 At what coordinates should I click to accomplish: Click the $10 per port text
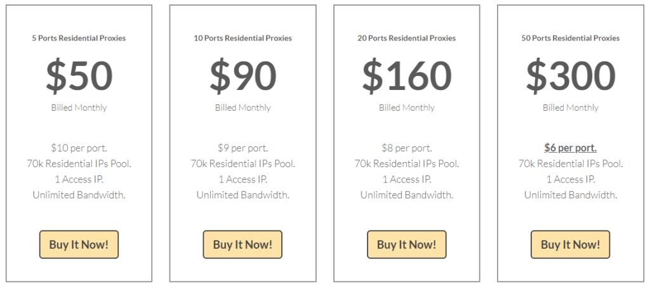click(79, 148)
